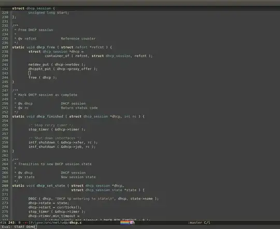Click line number 269 in the gutter
This screenshot has height=229, width=280.
pos(5,185)
